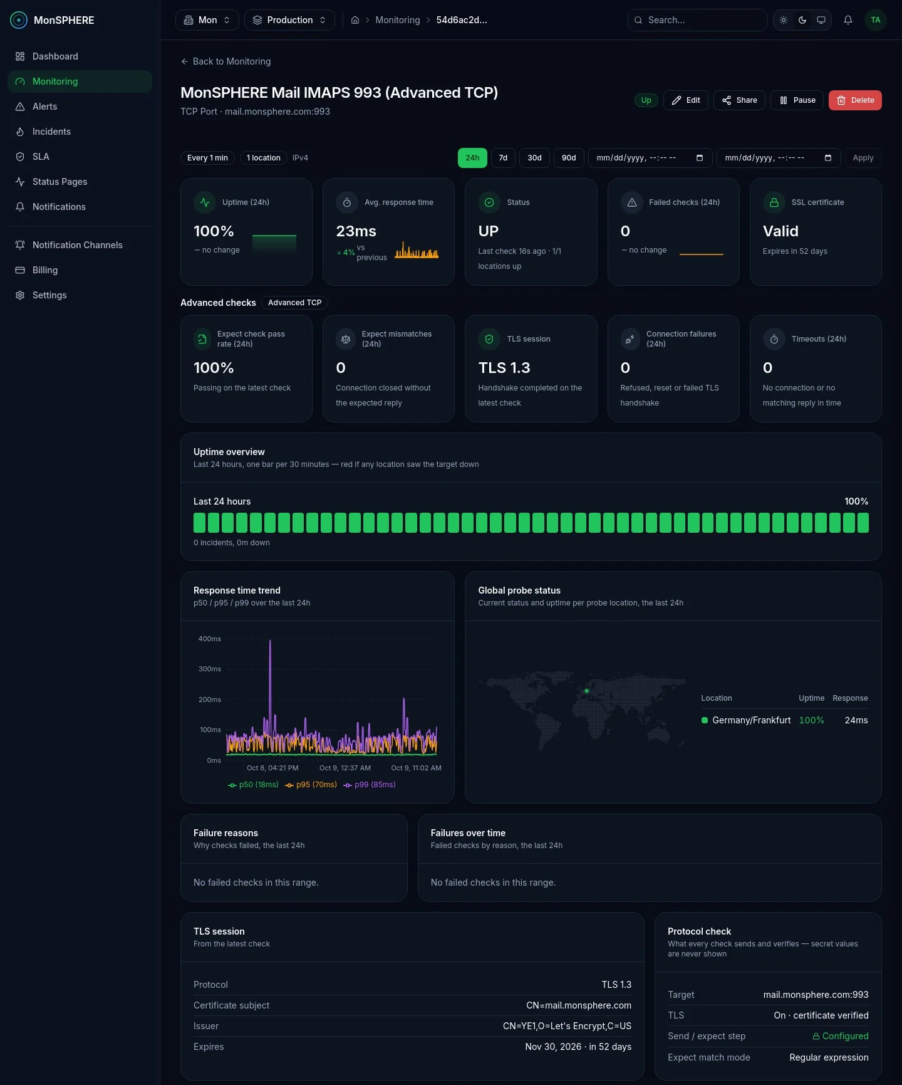
Task: Click Back to Monitoring link
Action: [x=225, y=61]
